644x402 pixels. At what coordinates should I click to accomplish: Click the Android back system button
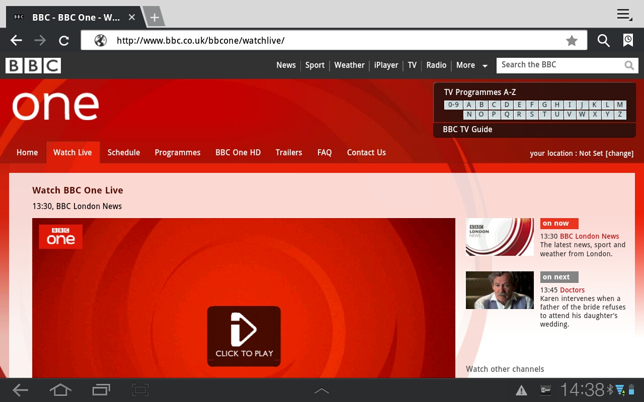pyautogui.click(x=20, y=390)
